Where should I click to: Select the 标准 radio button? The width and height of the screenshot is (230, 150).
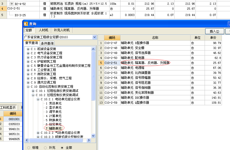click(x=28, y=148)
